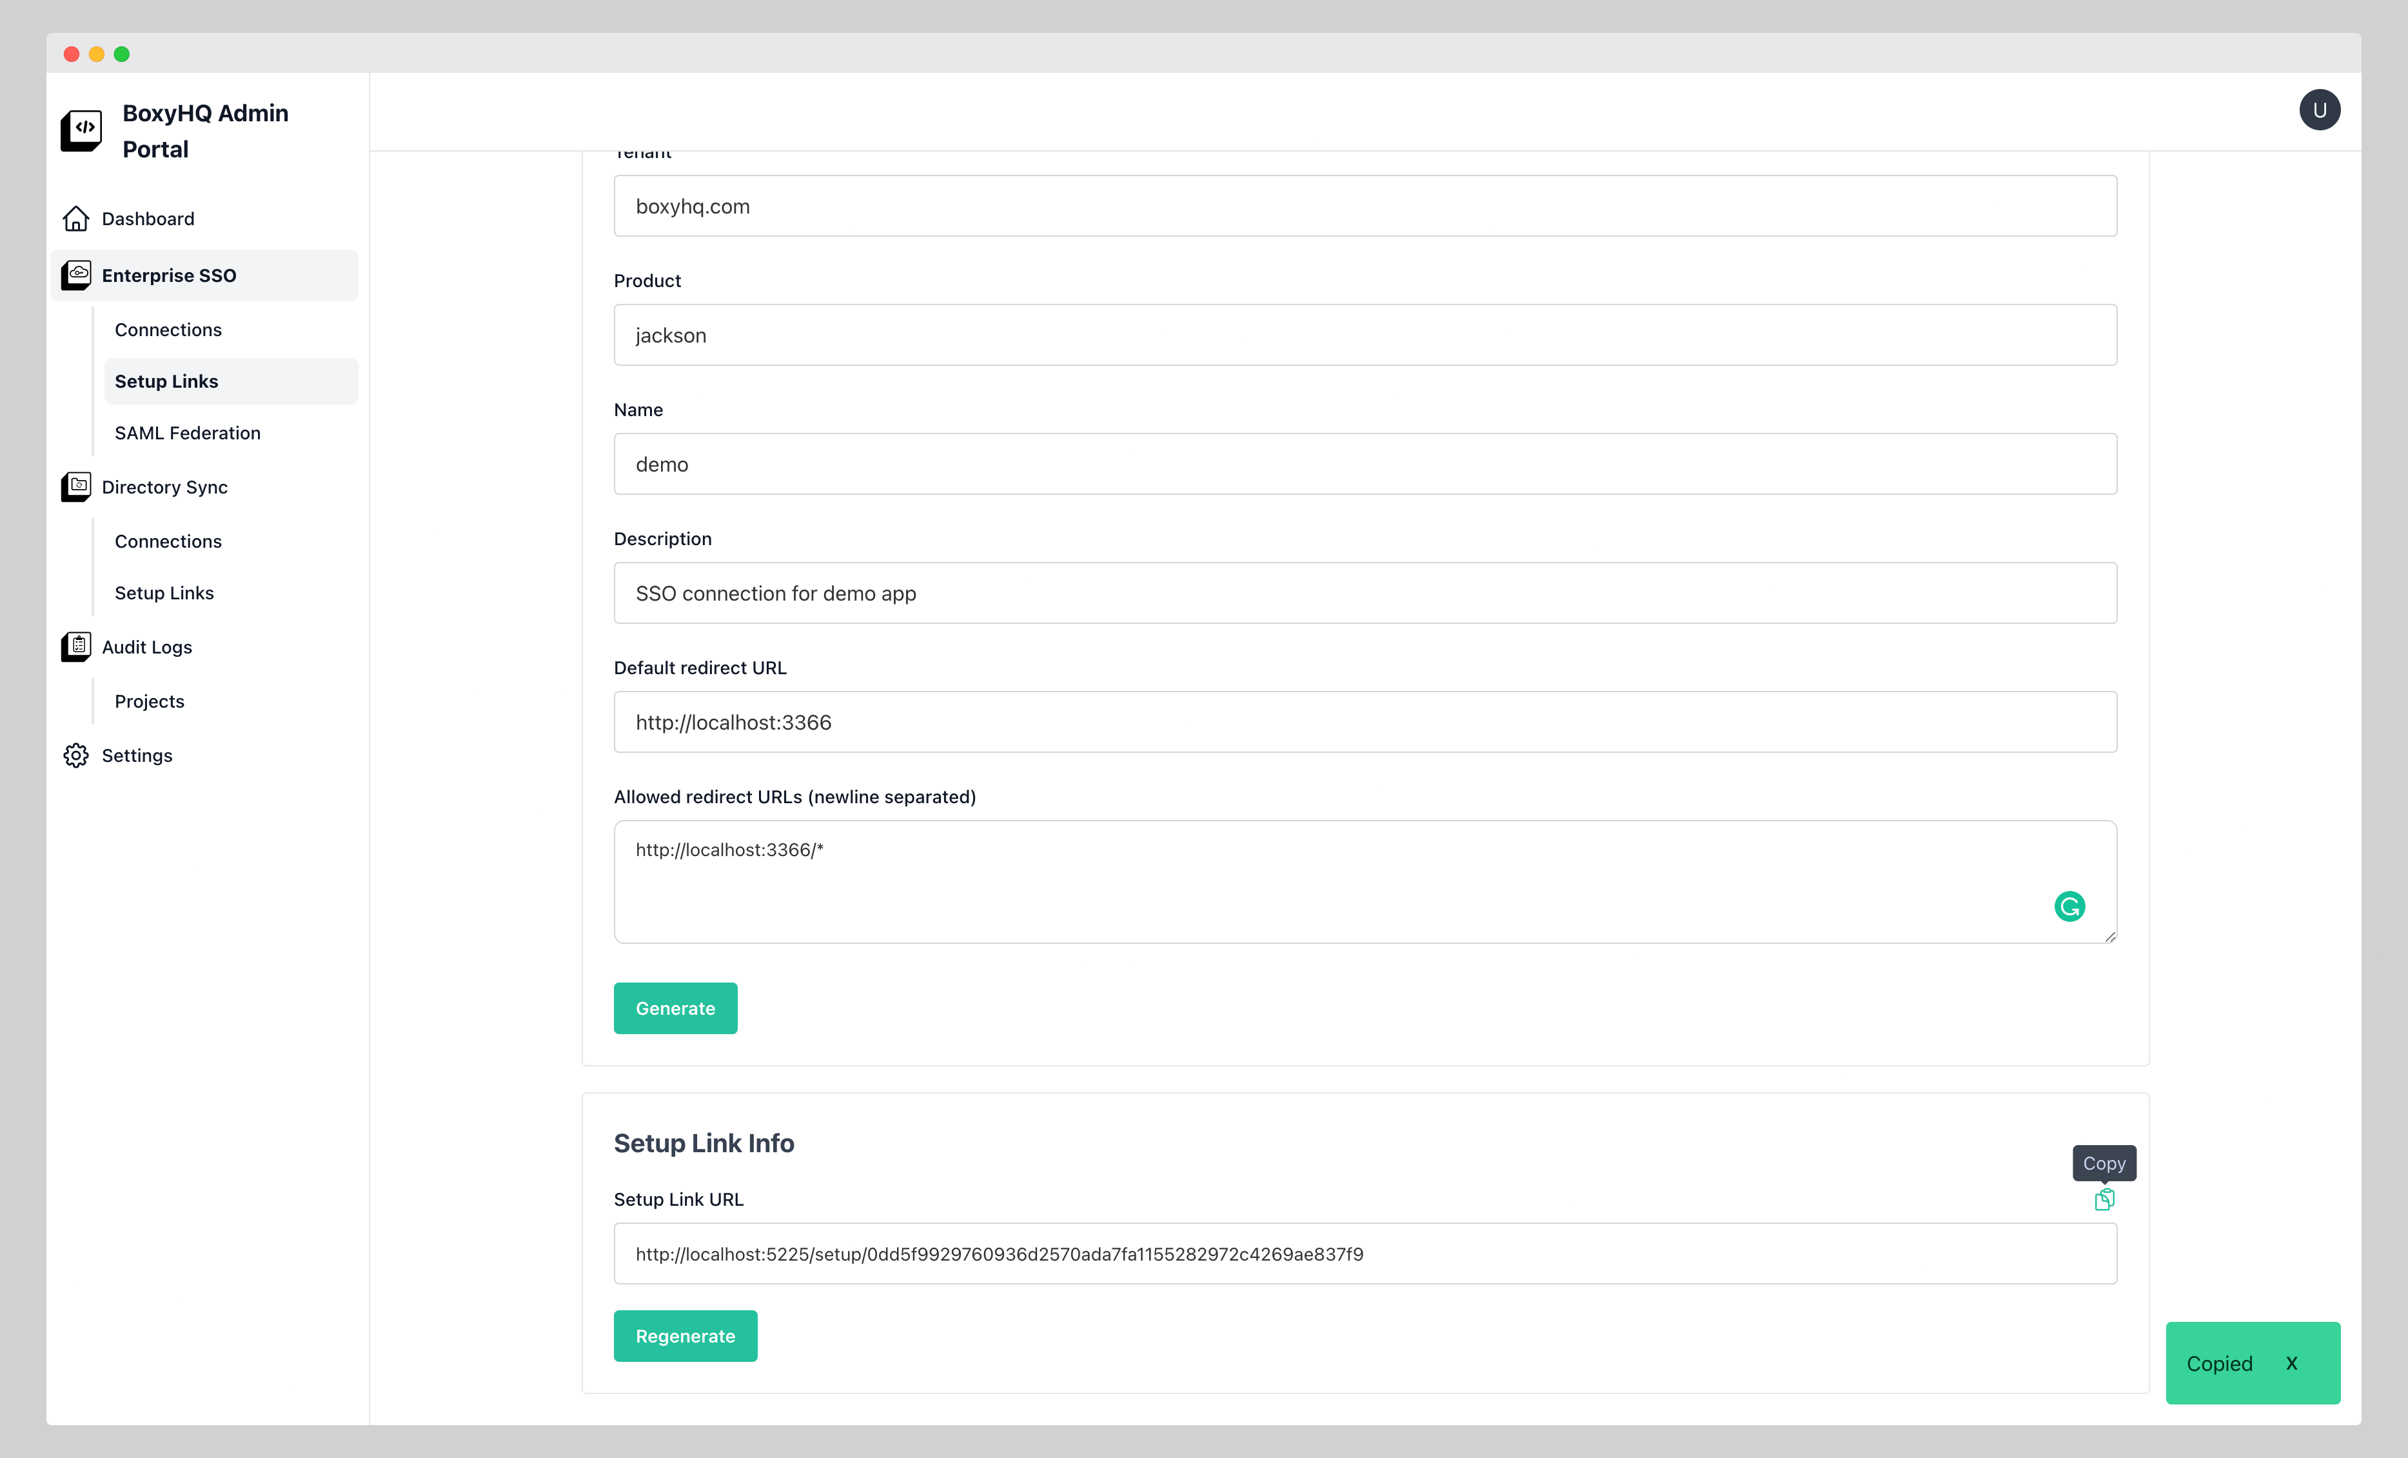This screenshot has height=1458, width=2408.
Task: Open Projects under Audit Logs
Action: tap(150, 701)
